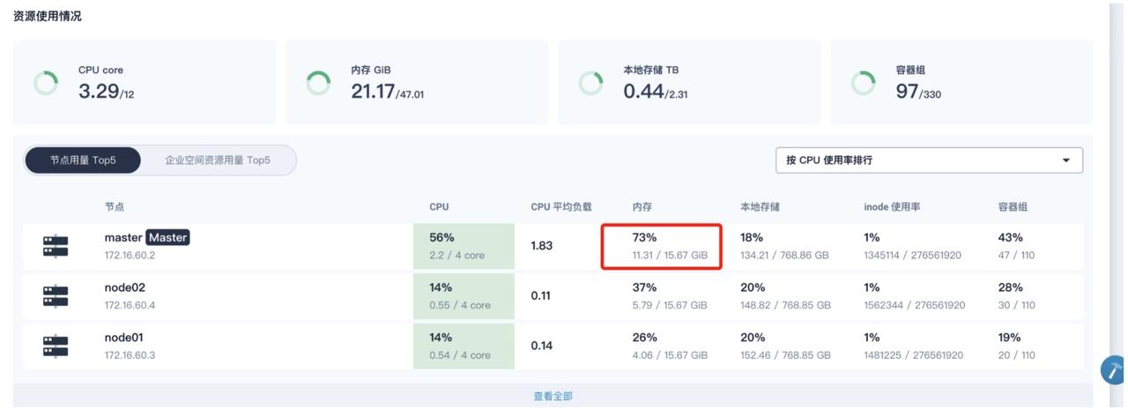Click the 14% CPU bar for node02

464,296
